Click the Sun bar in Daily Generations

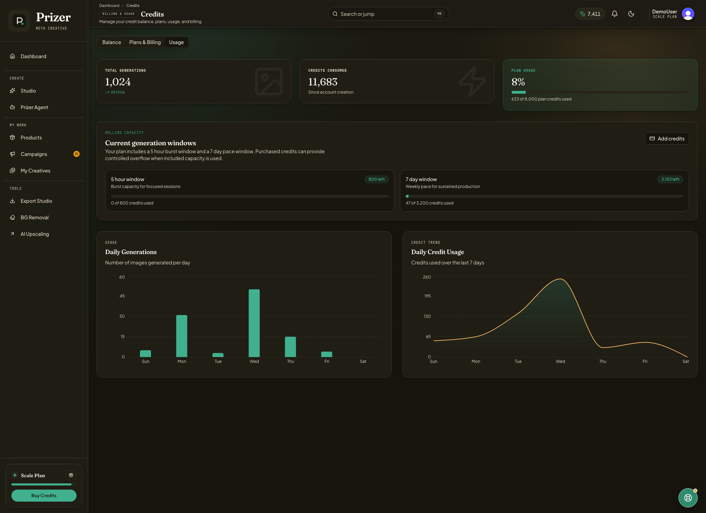pyautogui.click(x=145, y=354)
